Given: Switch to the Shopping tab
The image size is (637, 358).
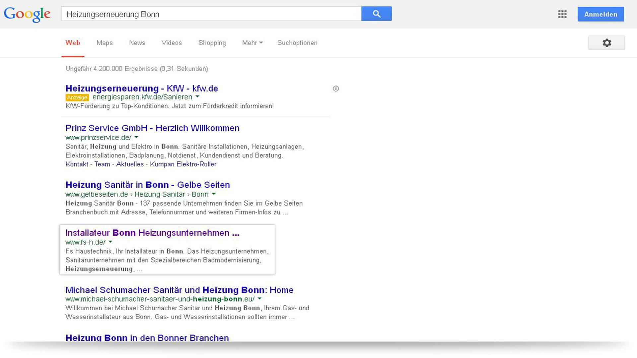Looking at the screenshot, I should click(x=212, y=43).
